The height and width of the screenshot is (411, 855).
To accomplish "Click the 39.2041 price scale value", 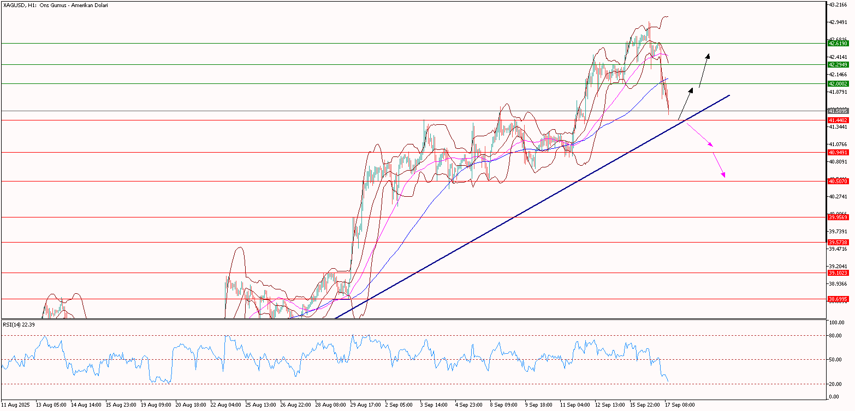I will click(838, 266).
